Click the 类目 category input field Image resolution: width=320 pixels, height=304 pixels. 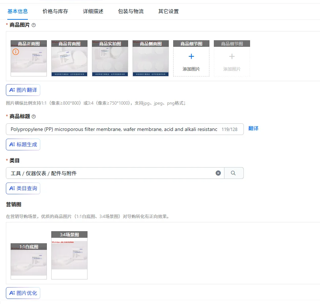point(115,173)
